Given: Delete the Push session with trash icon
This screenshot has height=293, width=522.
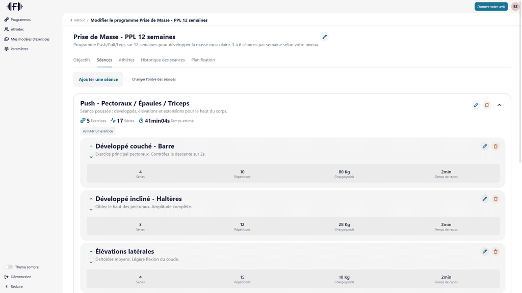Looking at the screenshot, I should (487, 105).
